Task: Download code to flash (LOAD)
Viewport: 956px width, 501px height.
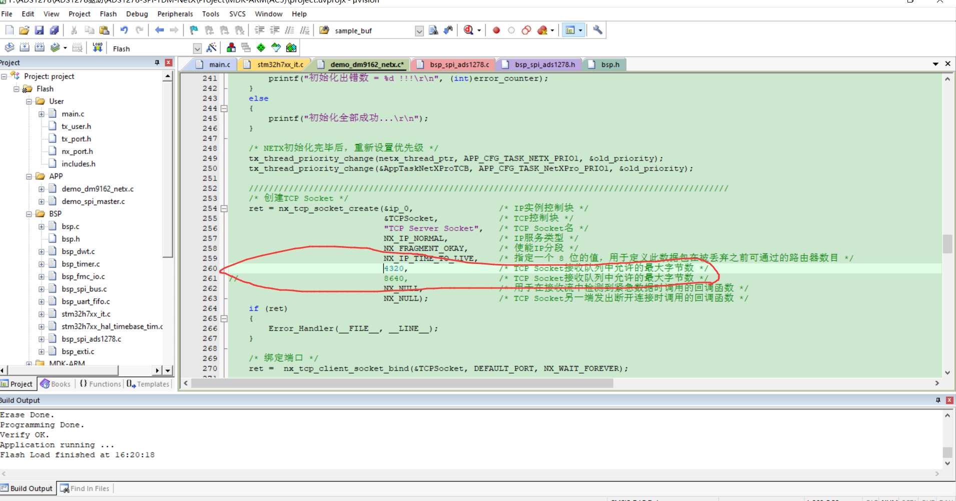Action: pos(98,48)
